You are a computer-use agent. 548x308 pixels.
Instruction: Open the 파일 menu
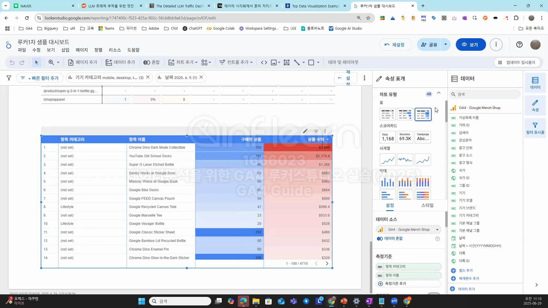coord(22,50)
